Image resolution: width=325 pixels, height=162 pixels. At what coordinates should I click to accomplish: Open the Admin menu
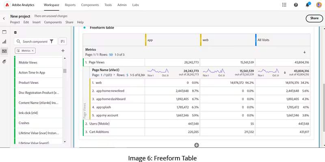(122, 5)
